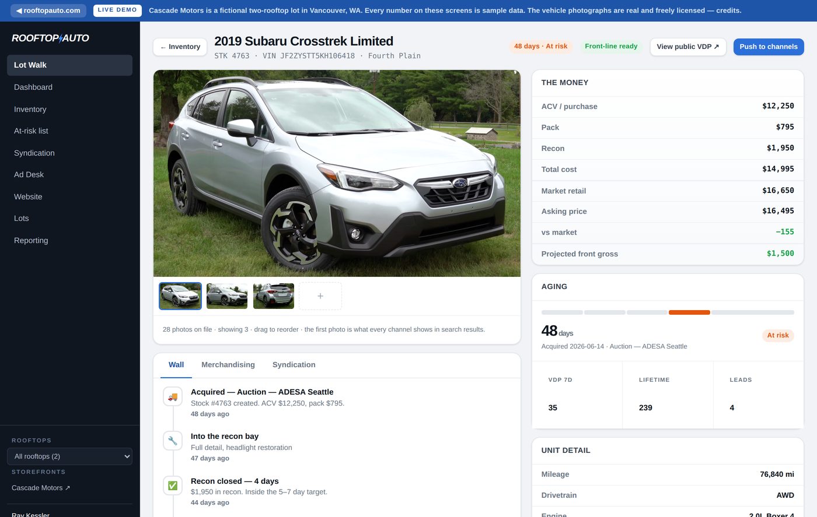Screen dimensions: 817x517
Task: Go back to Inventory
Action: (x=180, y=47)
